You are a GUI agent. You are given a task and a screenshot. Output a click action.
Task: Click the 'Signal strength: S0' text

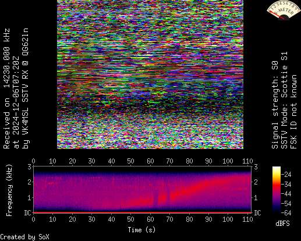pyautogui.click(x=275, y=105)
